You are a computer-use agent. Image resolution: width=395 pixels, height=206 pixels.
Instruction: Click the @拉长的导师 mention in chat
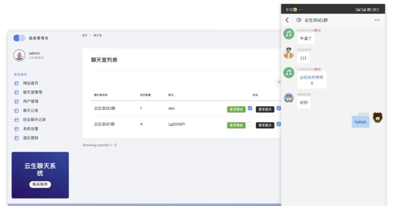pyautogui.click(x=311, y=77)
